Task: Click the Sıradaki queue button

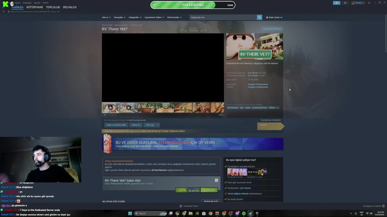Action: pyautogui.click(x=271, y=126)
